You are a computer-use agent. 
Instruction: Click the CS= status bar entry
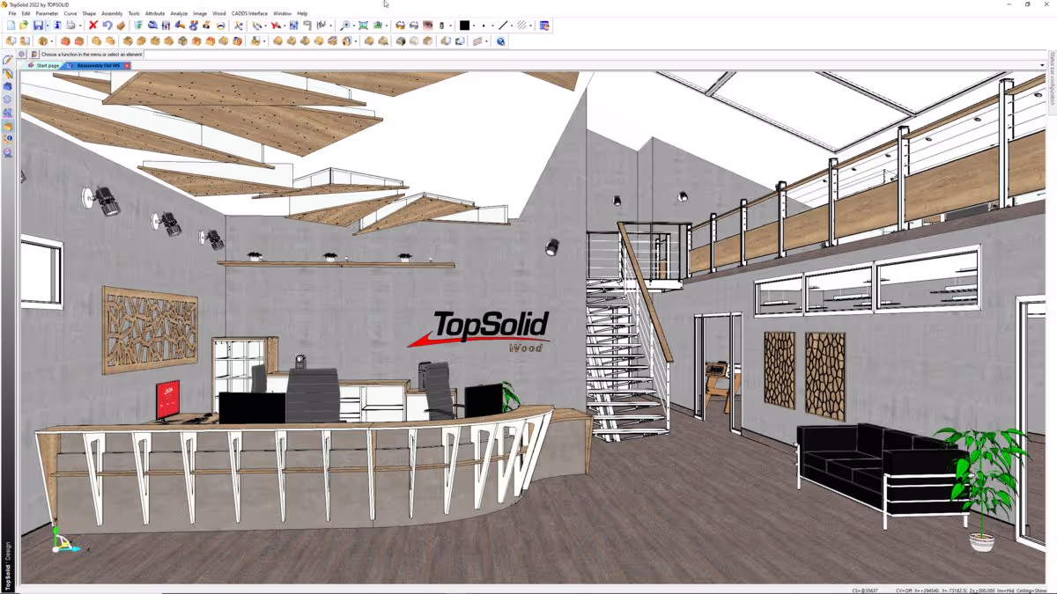pyautogui.click(x=866, y=590)
